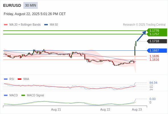Screen dimensions: 168x114
Task: Click the RSI value 84.94
Action: click(153, 83)
